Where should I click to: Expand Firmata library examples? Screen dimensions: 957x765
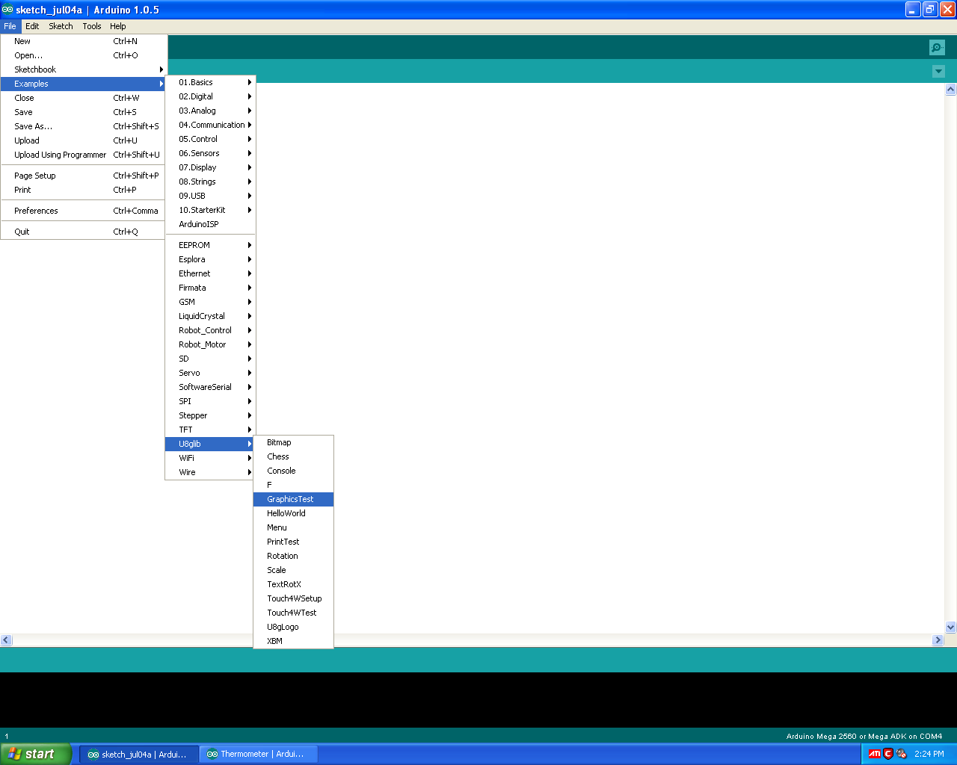(210, 288)
